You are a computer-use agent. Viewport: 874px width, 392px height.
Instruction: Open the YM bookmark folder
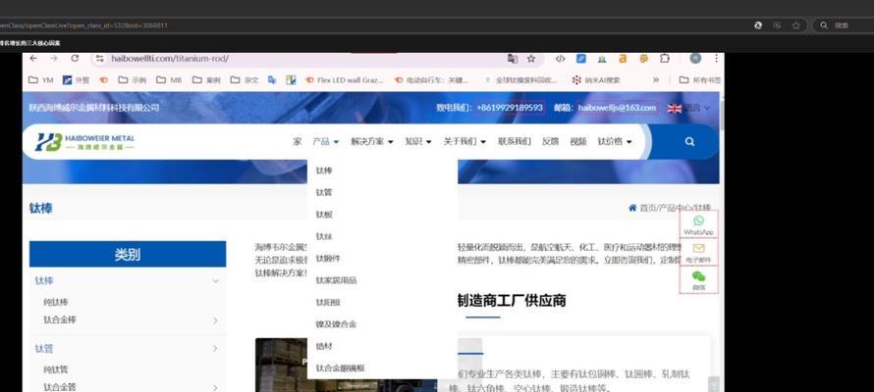[40, 80]
